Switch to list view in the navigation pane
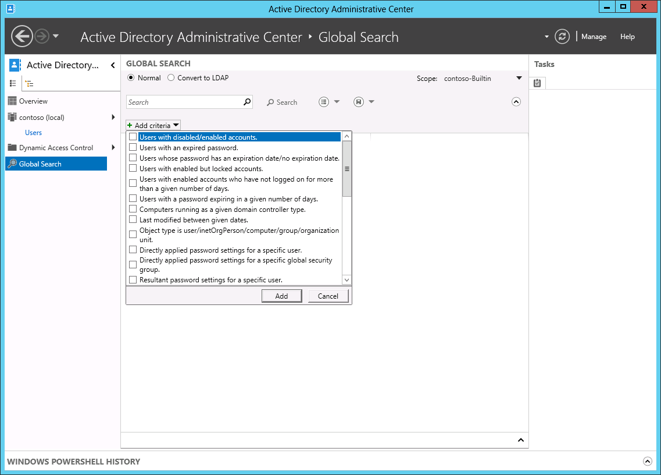The height and width of the screenshot is (475, 661). coord(13,83)
